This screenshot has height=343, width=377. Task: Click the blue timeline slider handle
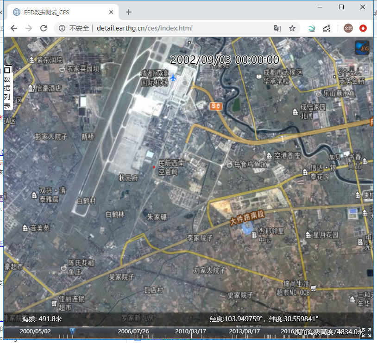coord(72,331)
